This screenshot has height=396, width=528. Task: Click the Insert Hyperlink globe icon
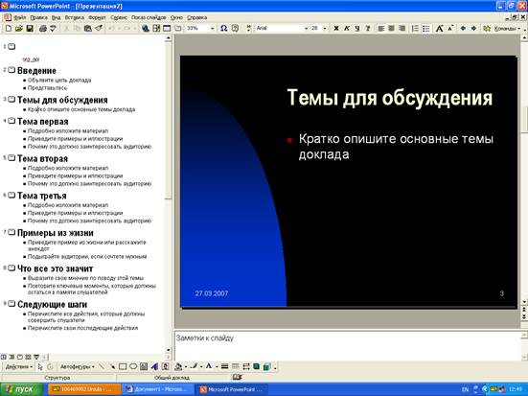pyautogui.click(x=145, y=29)
